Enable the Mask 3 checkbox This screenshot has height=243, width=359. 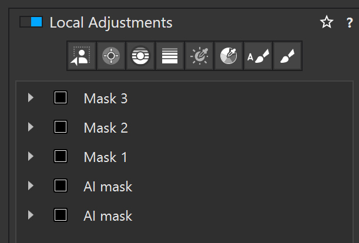(61, 97)
